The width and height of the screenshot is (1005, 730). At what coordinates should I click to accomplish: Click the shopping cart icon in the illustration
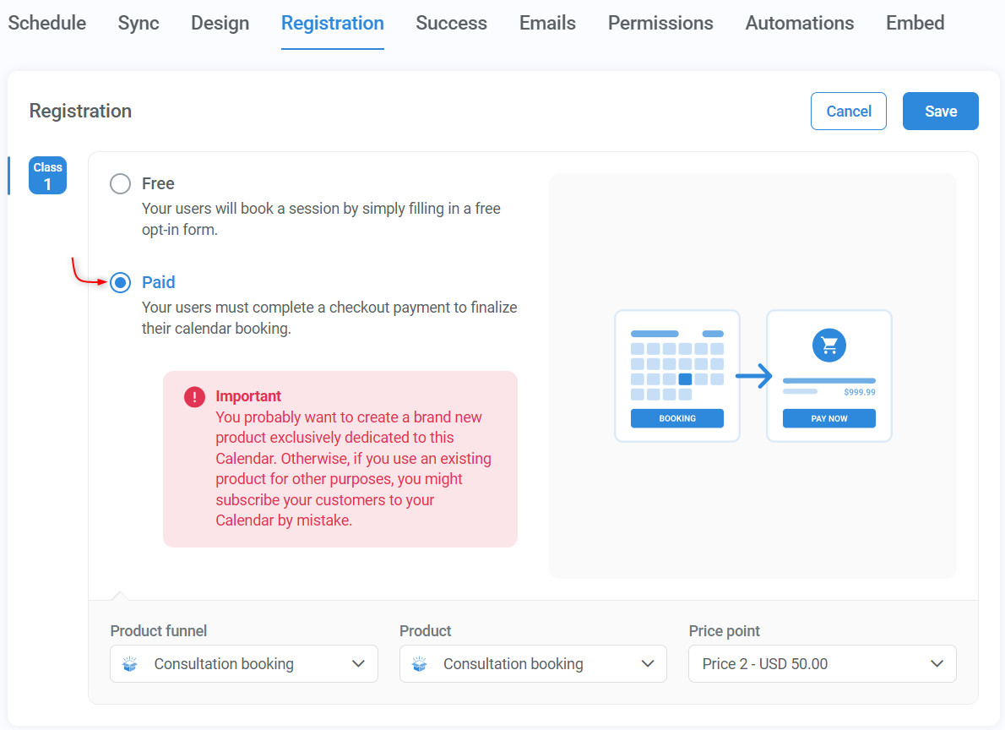pyautogui.click(x=828, y=345)
